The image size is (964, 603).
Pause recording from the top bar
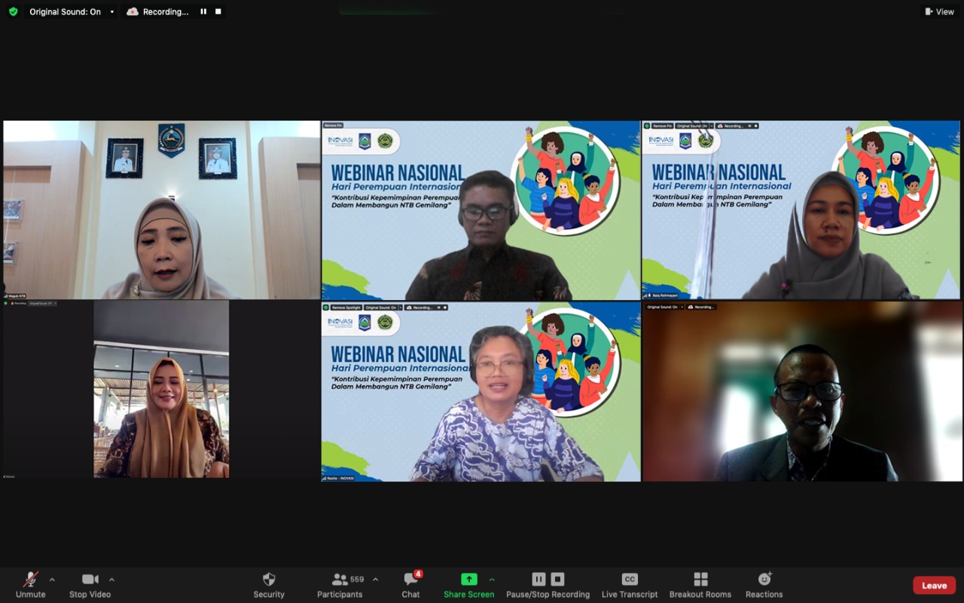point(203,11)
